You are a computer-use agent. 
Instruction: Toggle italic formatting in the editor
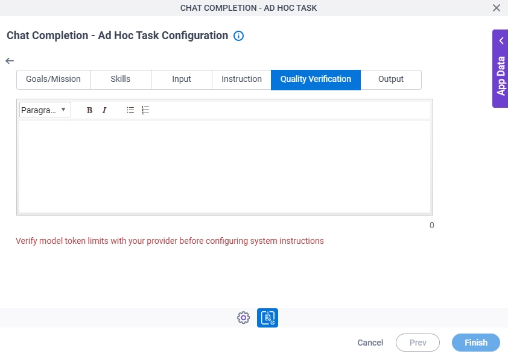coord(104,110)
